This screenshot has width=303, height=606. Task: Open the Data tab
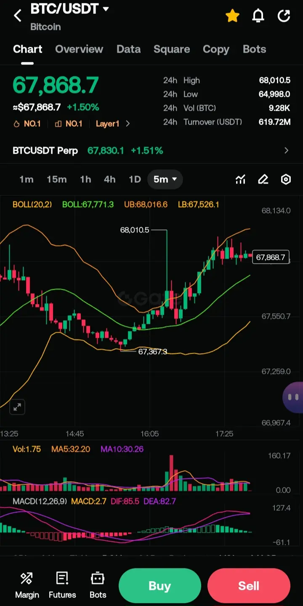(x=128, y=49)
